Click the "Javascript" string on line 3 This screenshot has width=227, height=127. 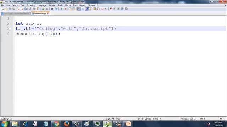tap(95, 29)
